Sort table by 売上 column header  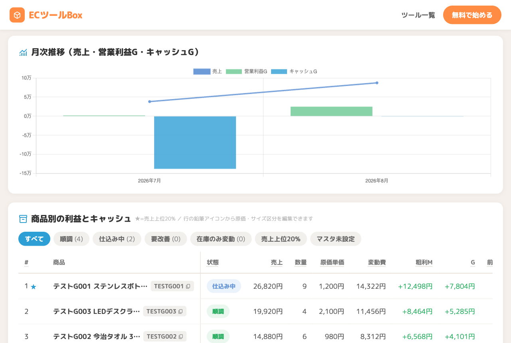pyautogui.click(x=277, y=262)
